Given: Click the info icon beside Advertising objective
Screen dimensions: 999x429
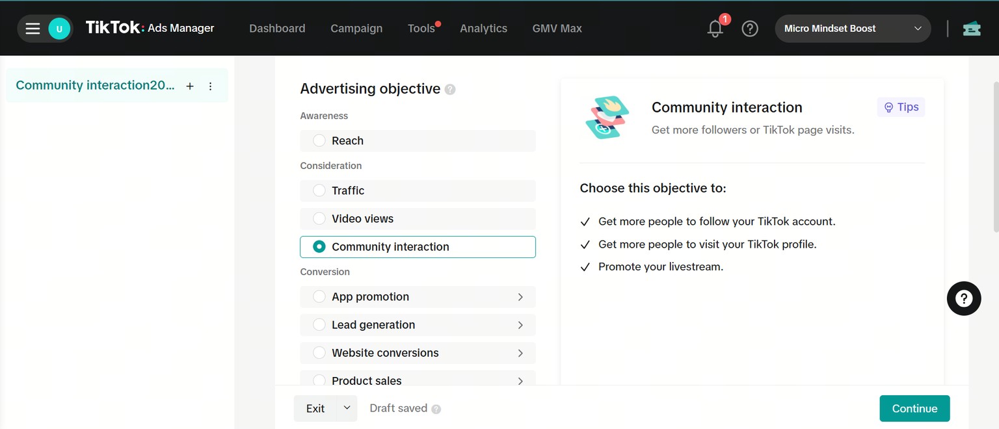Looking at the screenshot, I should pyautogui.click(x=450, y=90).
